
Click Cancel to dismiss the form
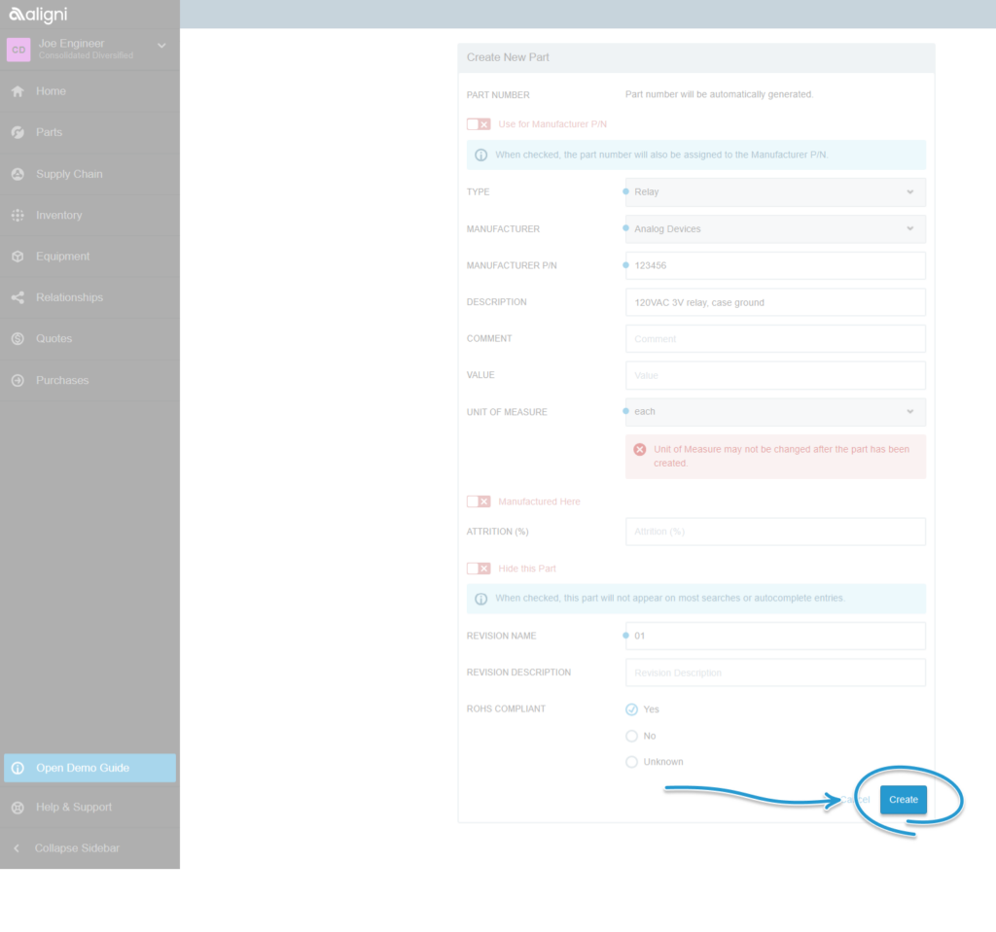[853, 798]
